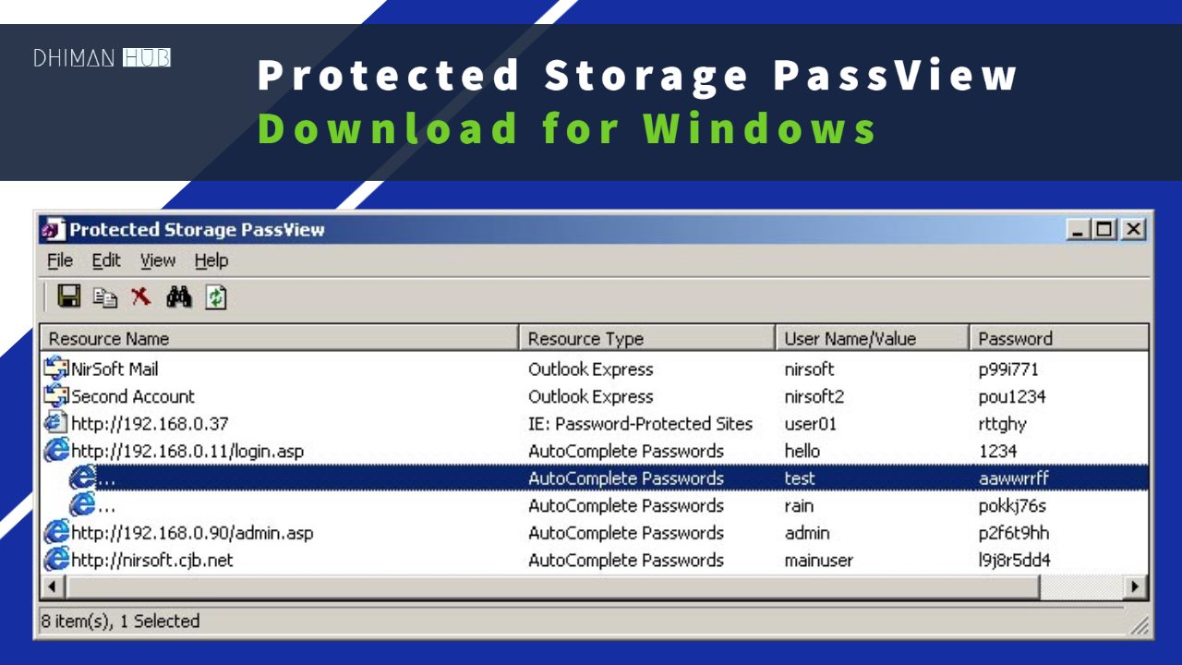Click the Internet Explorer icon for nirsoft.cjb.net
This screenshot has height=665, width=1182.
(x=57, y=560)
